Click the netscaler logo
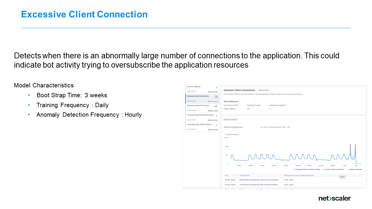The width and height of the screenshot is (372, 209). click(334, 199)
